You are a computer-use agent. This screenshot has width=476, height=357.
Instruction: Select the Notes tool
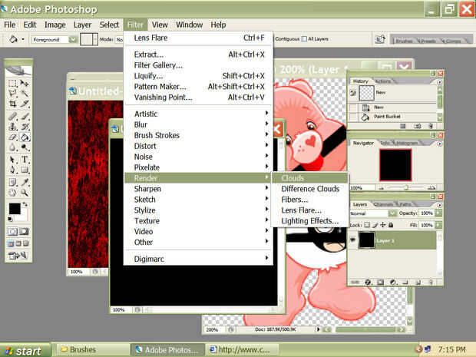[x=12, y=182]
